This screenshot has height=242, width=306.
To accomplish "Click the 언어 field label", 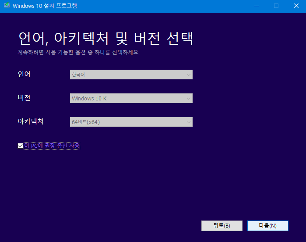I will click(x=24, y=74).
